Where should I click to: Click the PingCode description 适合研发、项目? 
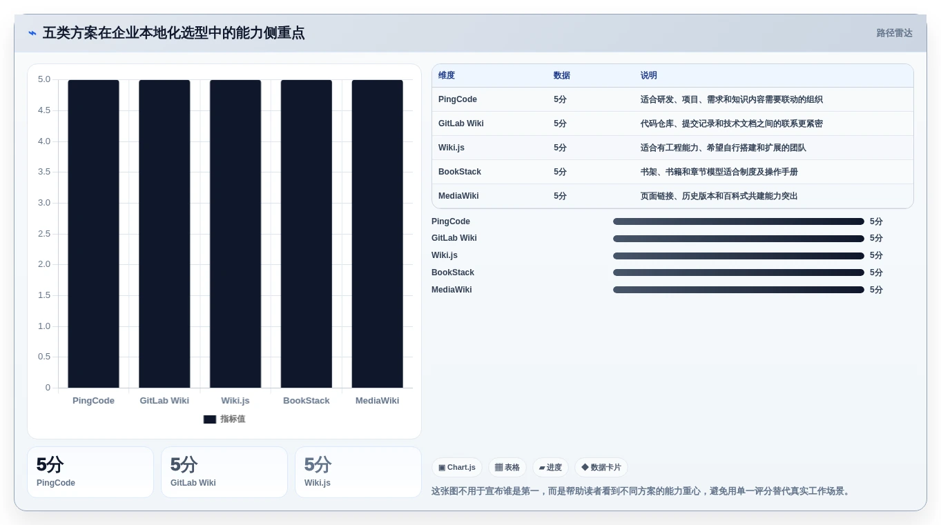tap(732, 99)
